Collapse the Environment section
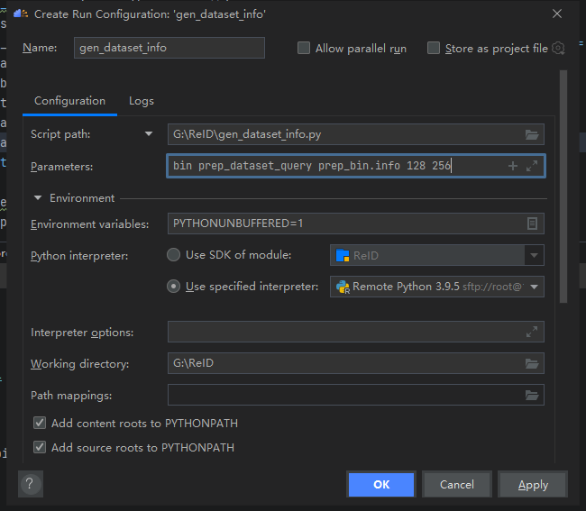Viewport: 586px width, 511px height. [39, 198]
